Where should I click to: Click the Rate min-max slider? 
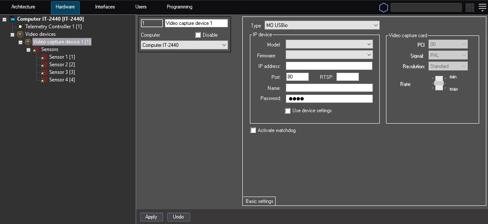point(439,83)
